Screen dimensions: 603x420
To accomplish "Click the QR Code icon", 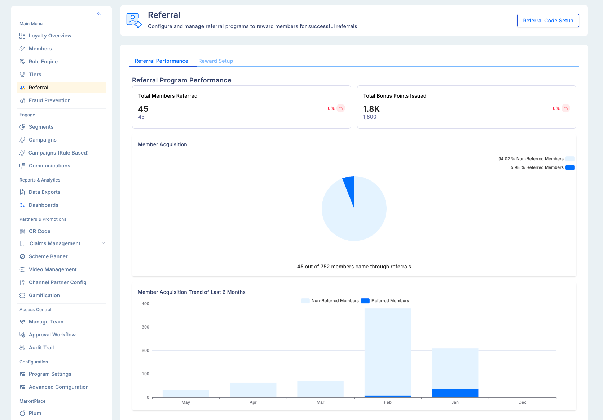I will coord(22,231).
